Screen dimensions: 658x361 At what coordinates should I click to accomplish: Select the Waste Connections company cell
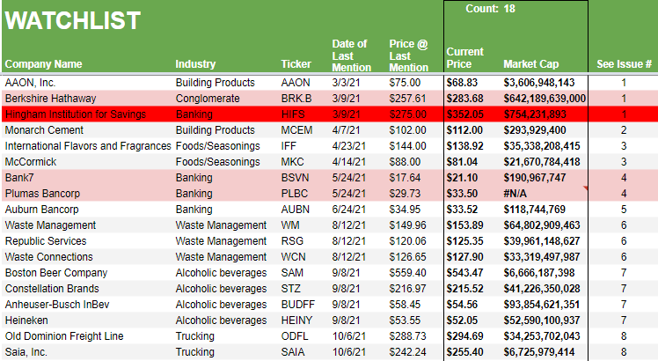point(48,257)
